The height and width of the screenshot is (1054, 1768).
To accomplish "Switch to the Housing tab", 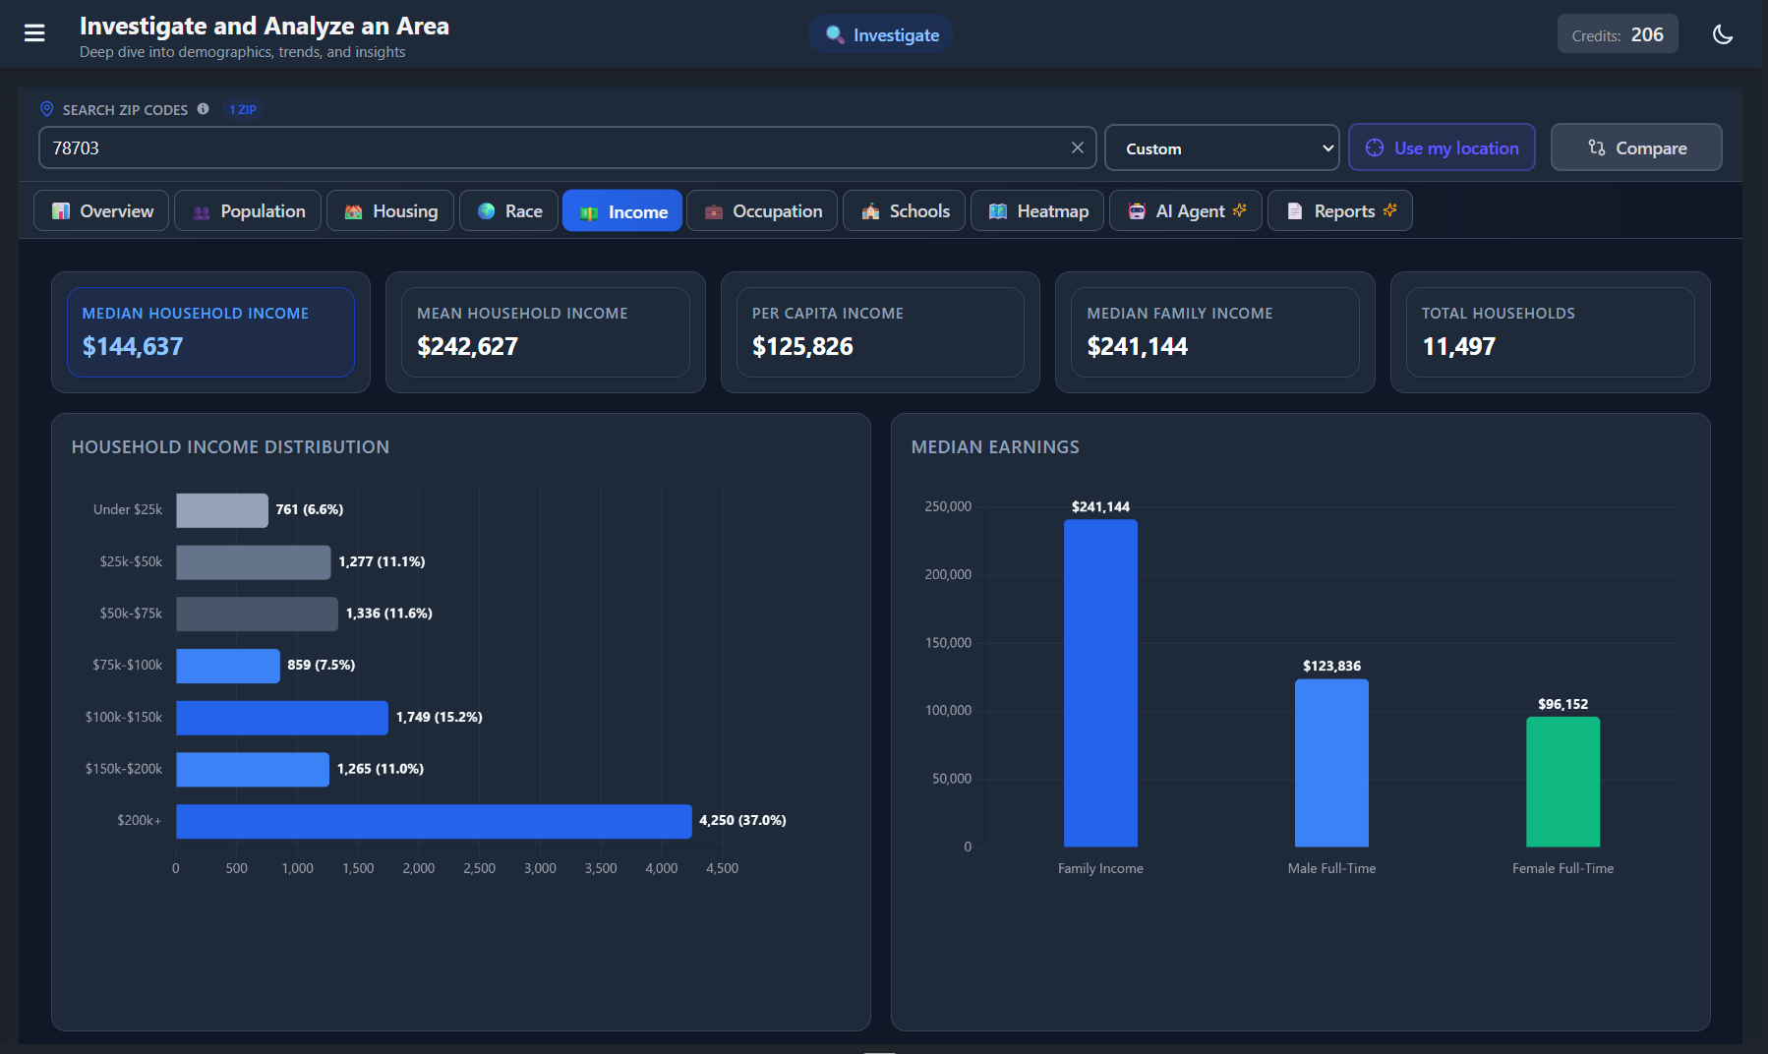I will (389, 210).
